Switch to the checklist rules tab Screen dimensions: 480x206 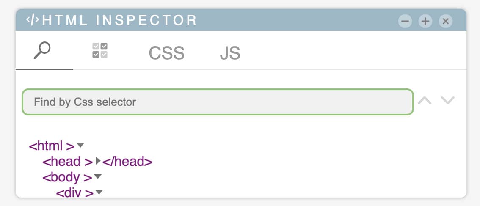(100, 50)
